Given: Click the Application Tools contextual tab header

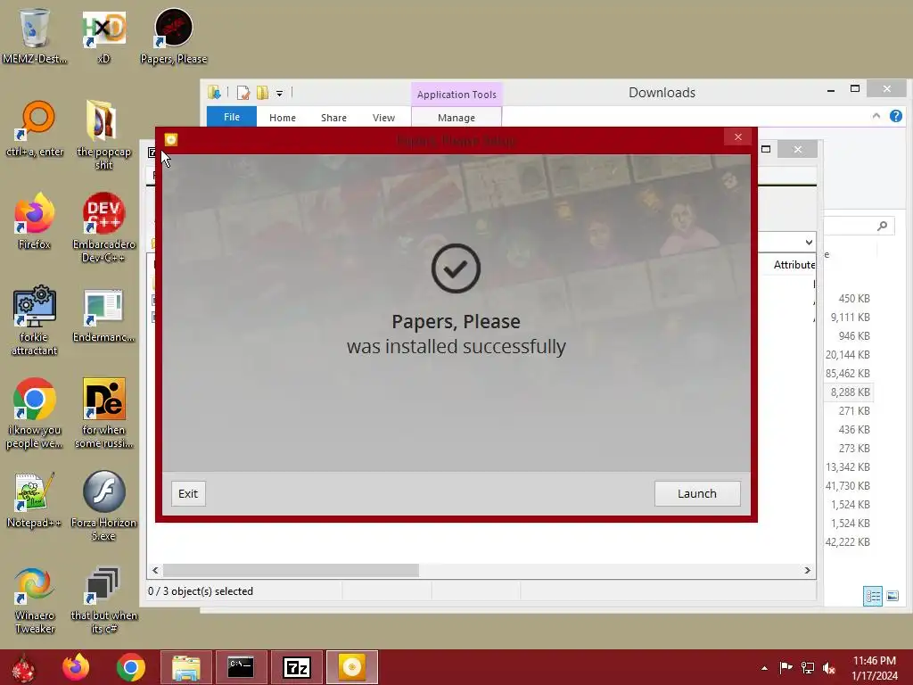Looking at the screenshot, I should point(456,95).
